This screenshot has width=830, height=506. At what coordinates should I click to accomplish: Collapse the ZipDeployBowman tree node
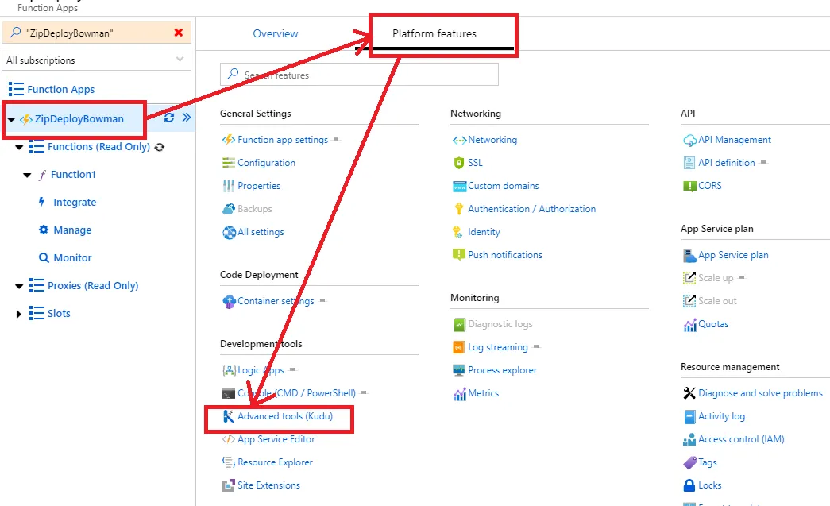(11, 119)
